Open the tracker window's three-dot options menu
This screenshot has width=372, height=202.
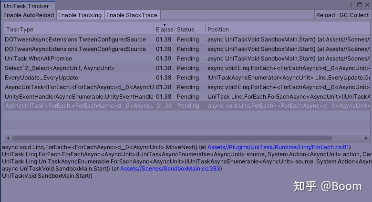click(x=352, y=5)
